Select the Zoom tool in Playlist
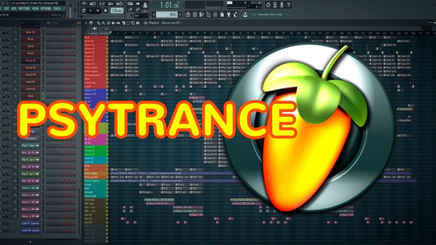 pyautogui.click(x=133, y=23)
